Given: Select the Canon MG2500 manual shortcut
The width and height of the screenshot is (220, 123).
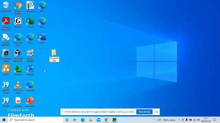Looking at the screenshot, I should pos(6,39).
